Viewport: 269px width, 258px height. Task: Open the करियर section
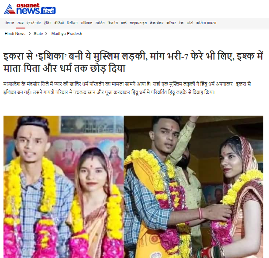pos(171,23)
